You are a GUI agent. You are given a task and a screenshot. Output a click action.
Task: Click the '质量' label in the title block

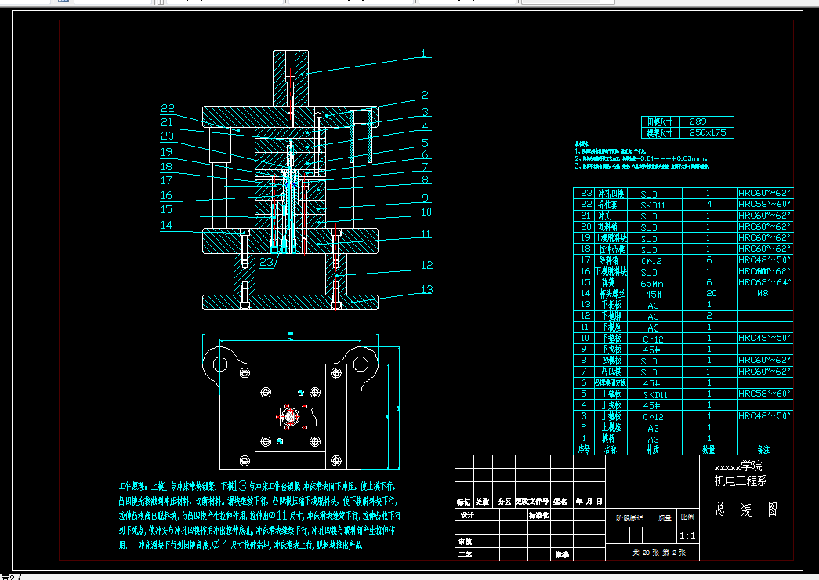pos(665,518)
